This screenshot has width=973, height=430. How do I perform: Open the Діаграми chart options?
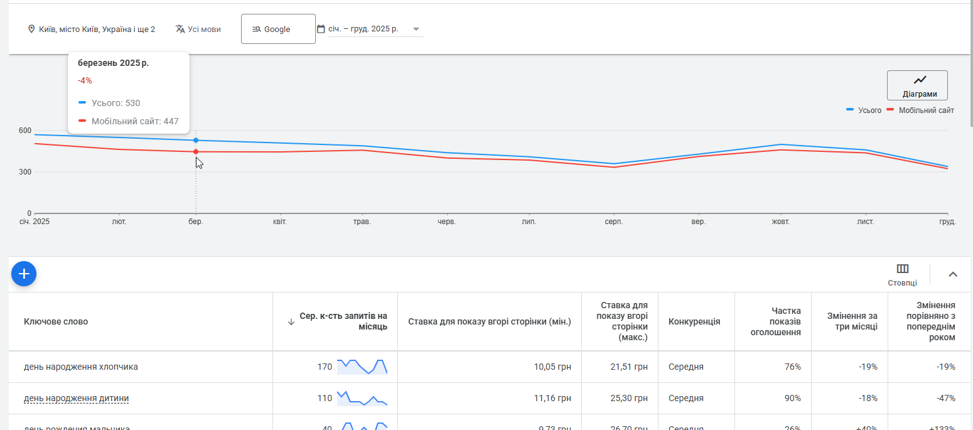click(x=917, y=85)
